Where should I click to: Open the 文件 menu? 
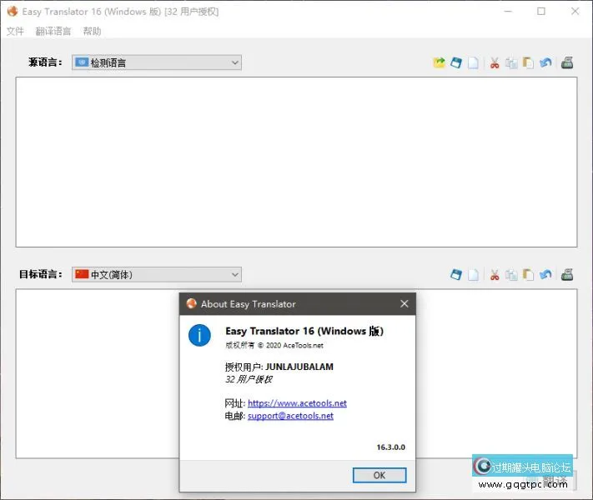16,31
